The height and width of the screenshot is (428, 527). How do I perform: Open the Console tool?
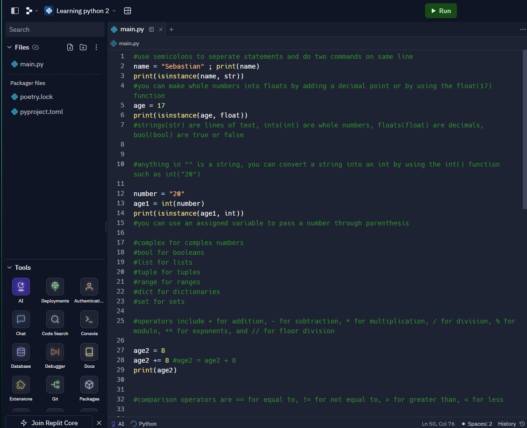[x=89, y=323]
